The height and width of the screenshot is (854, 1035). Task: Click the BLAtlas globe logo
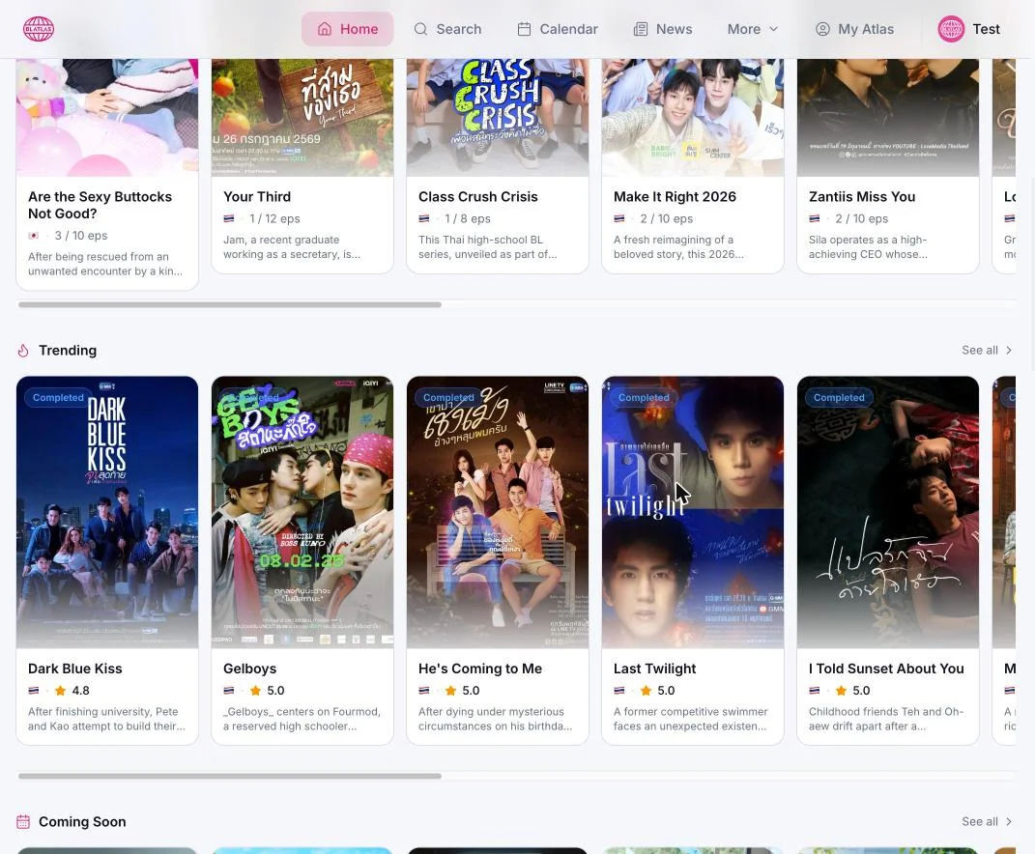tap(39, 29)
